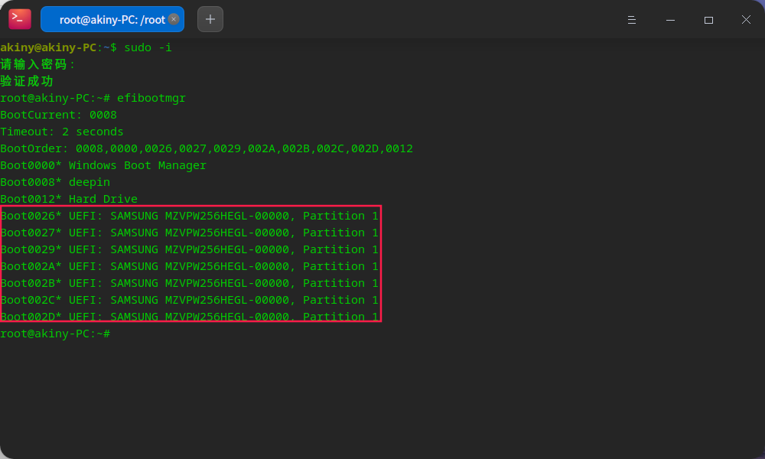The image size is (765, 459).
Task: Maximize the terminal window
Action: [x=708, y=20]
